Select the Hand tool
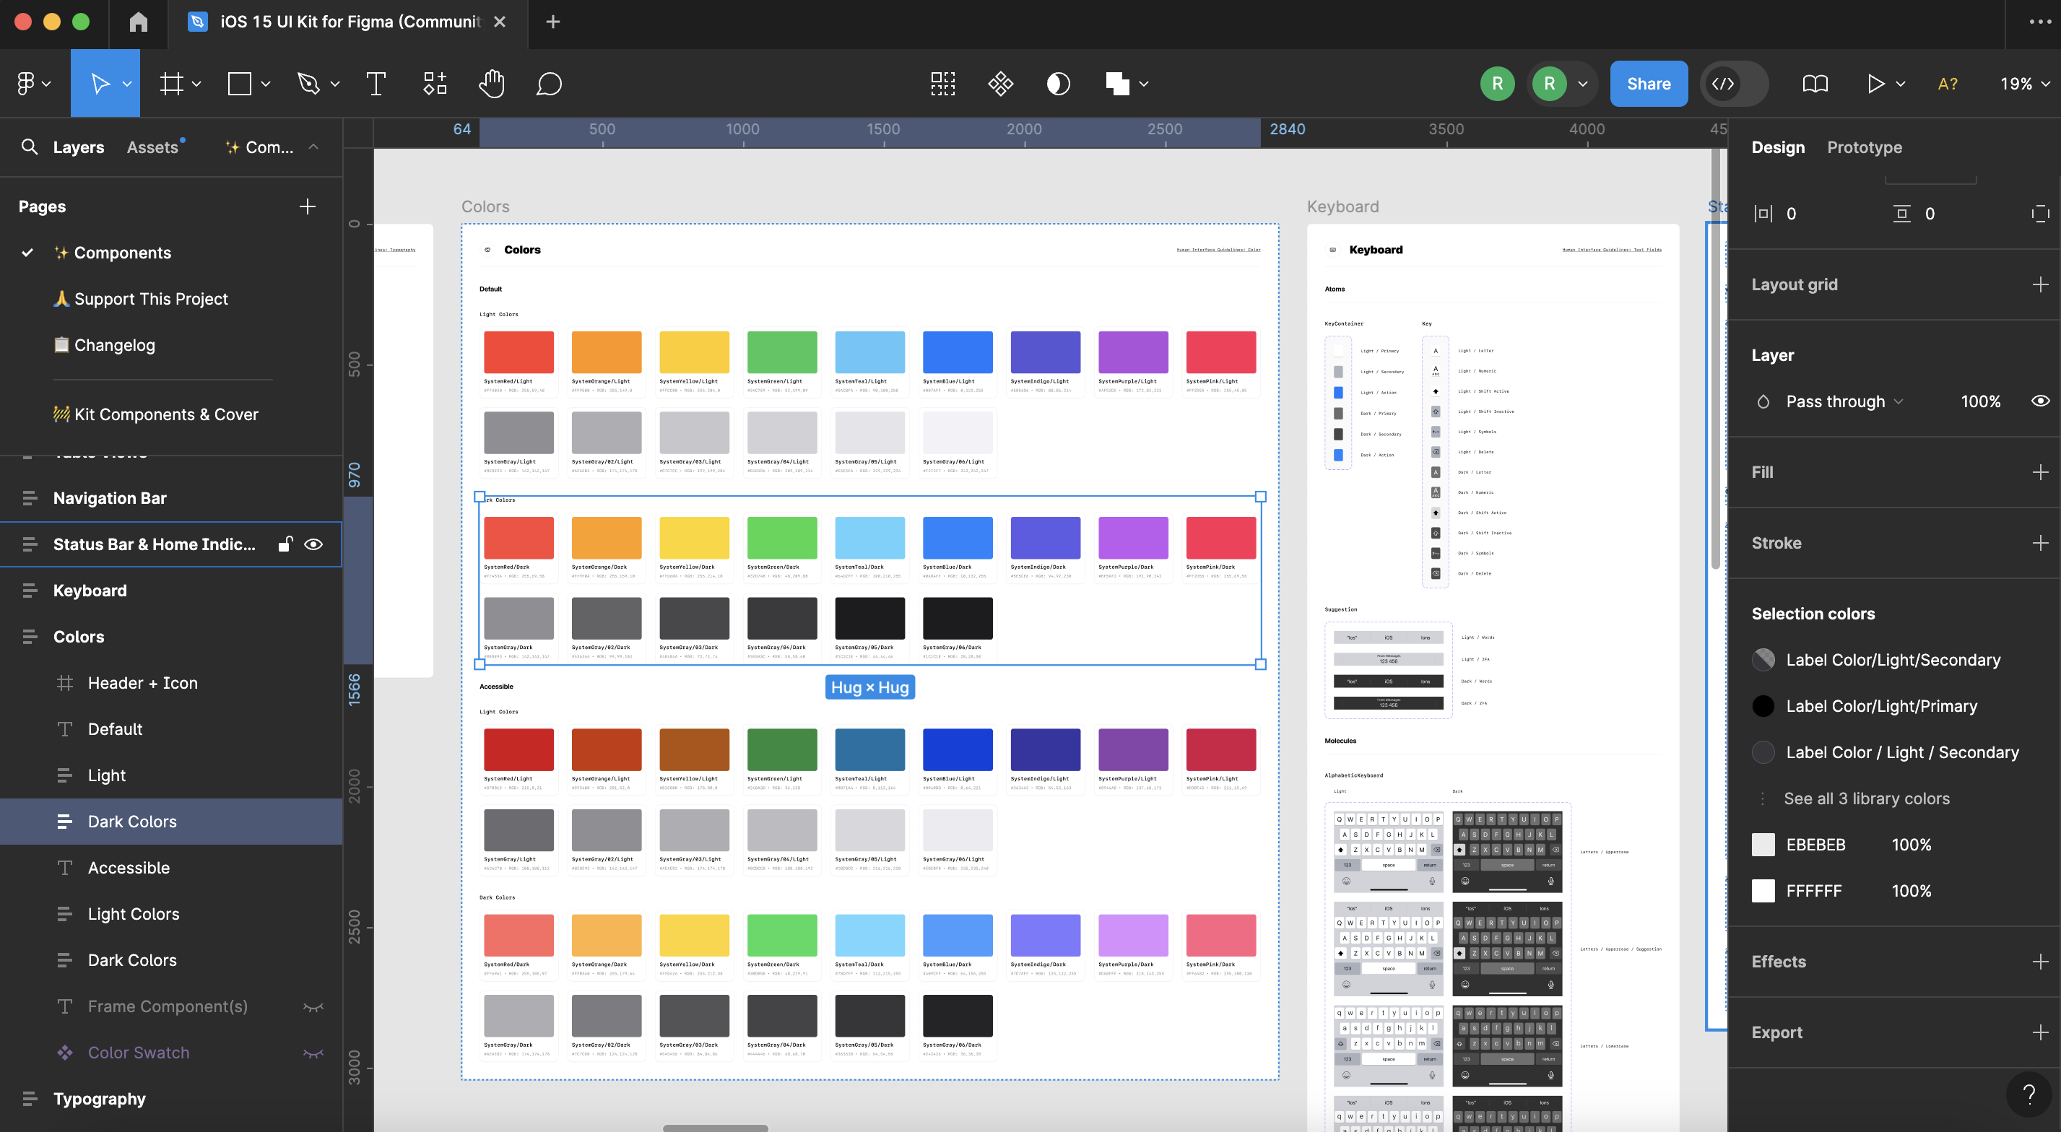Image resolution: width=2061 pixels, height=1132 pixels. 491,84
